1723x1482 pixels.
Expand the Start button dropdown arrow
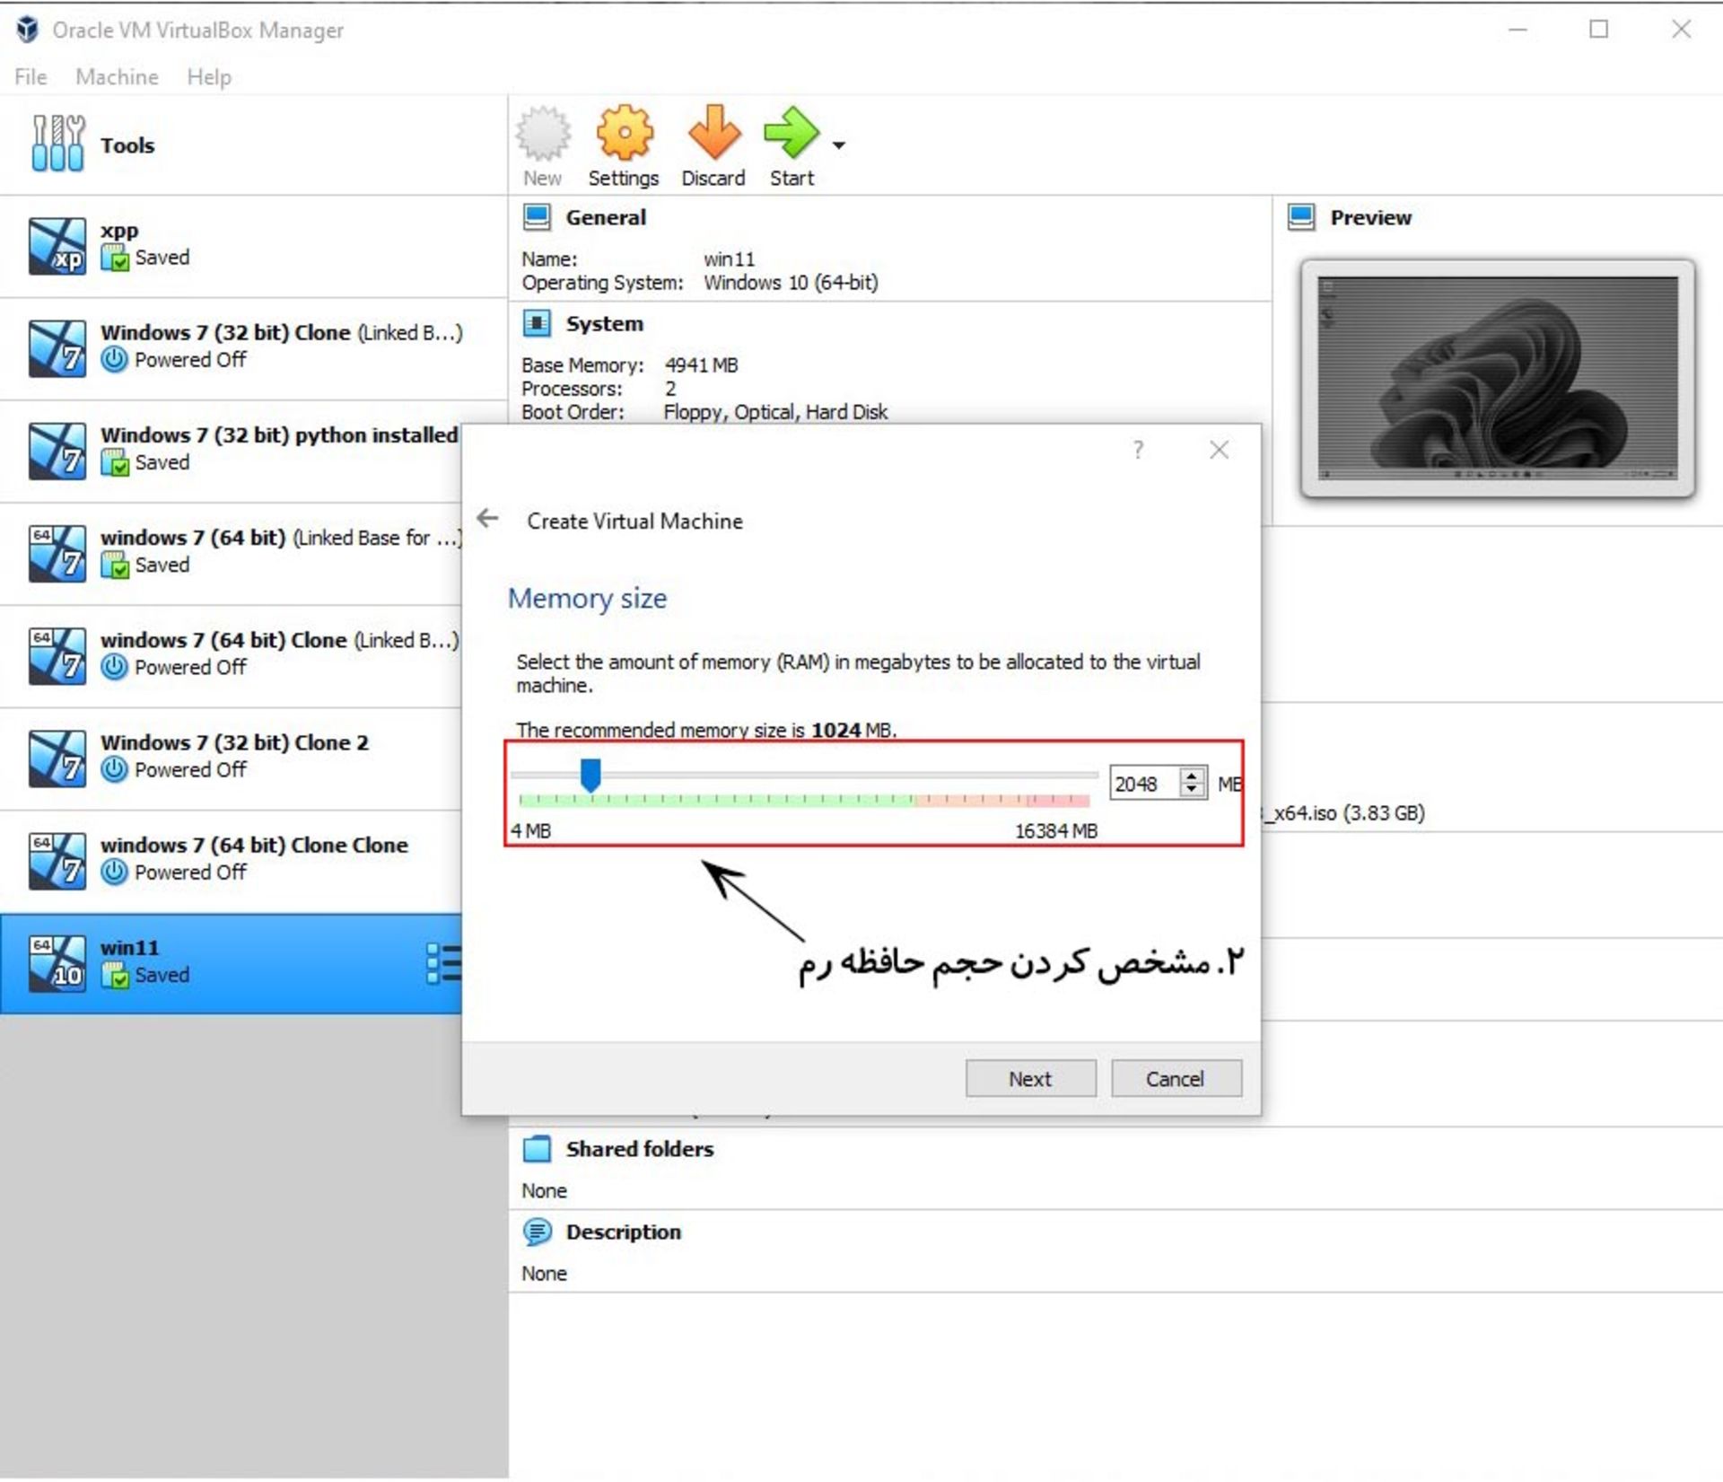[839, 145]
